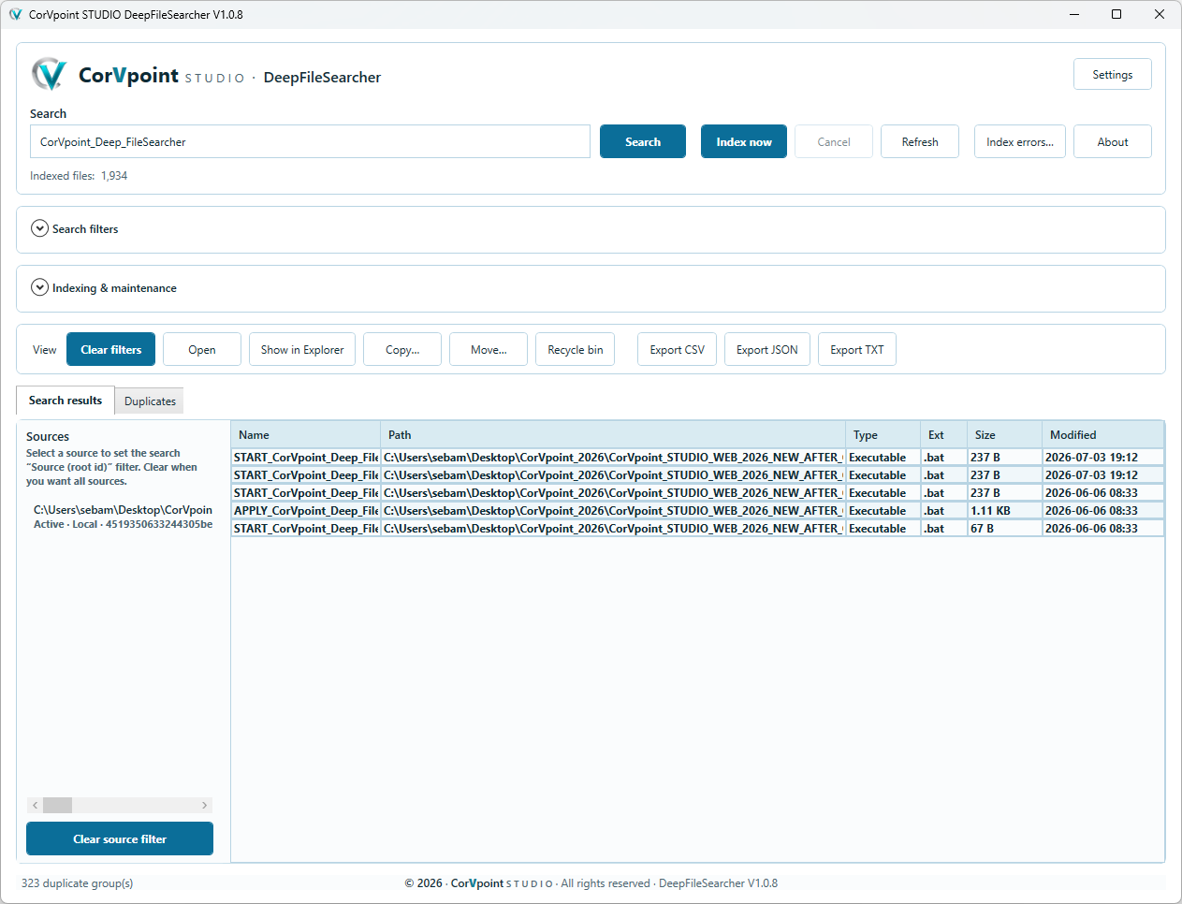Minimize the DeepFileSearcher window

pos(1073,14)
